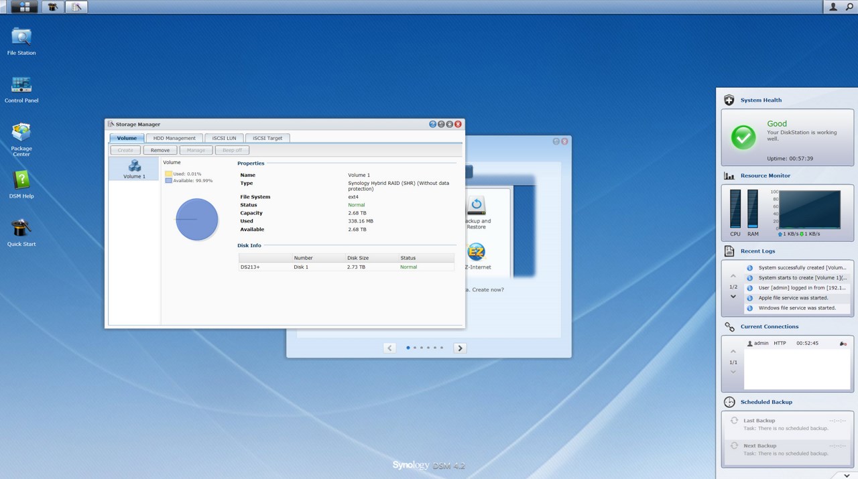Open the user options icon
This screenshot has height=479, width=858.
point(833,7)
